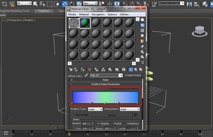This screenshot has height=137, width=213.
Task: Toggle the Source Map checkbox
Action: 136,115
